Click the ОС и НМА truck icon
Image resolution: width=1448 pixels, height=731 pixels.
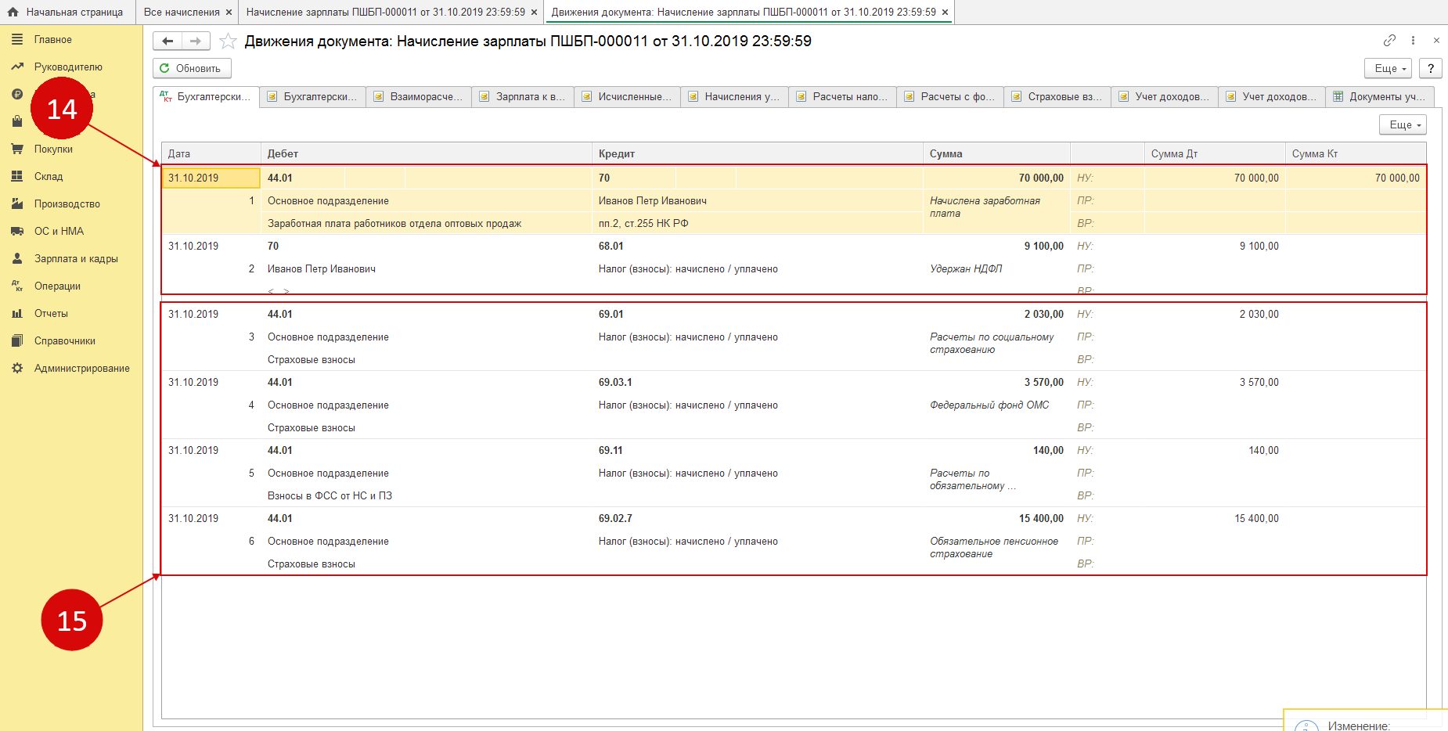tap(17, 231)
